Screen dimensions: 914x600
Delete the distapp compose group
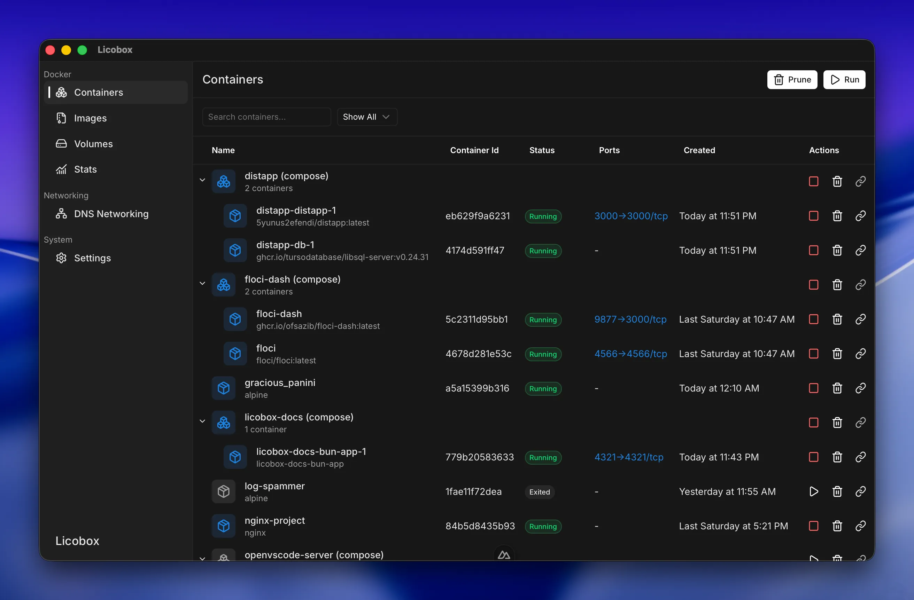pos(837,181)
